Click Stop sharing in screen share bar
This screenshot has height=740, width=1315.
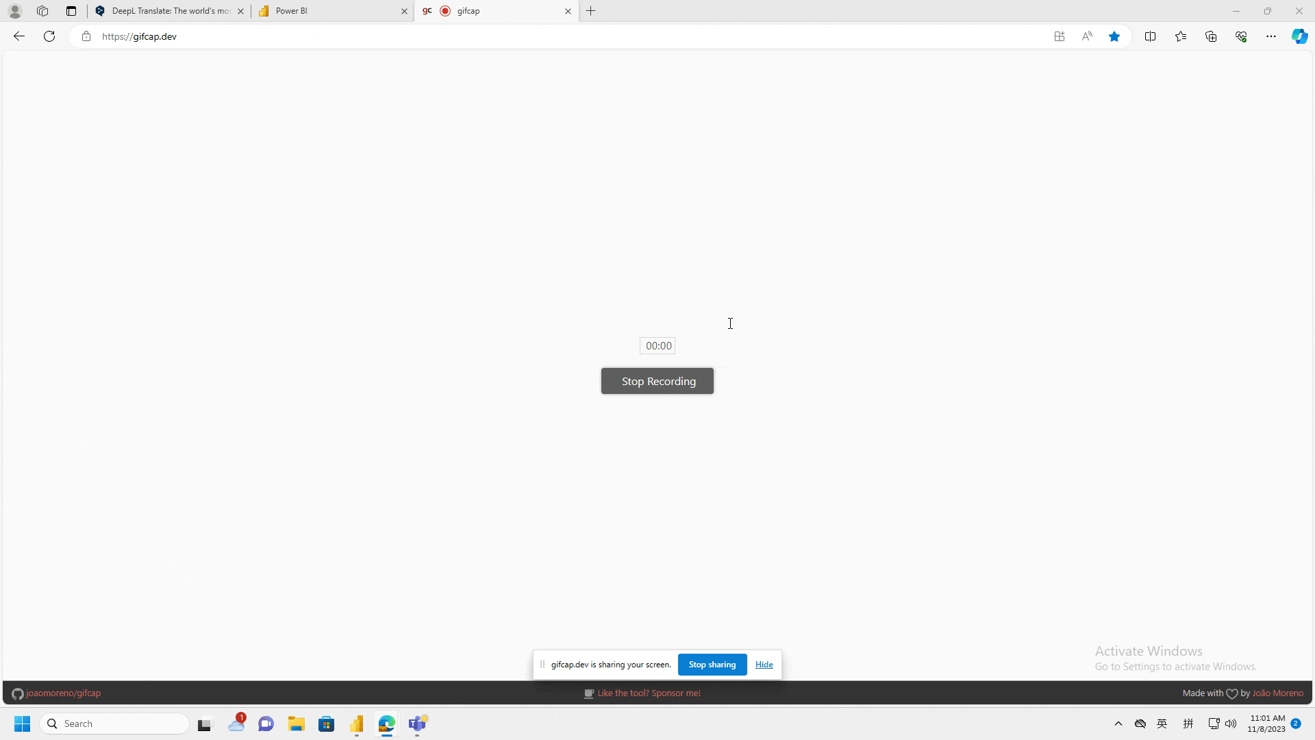point(712,665)
